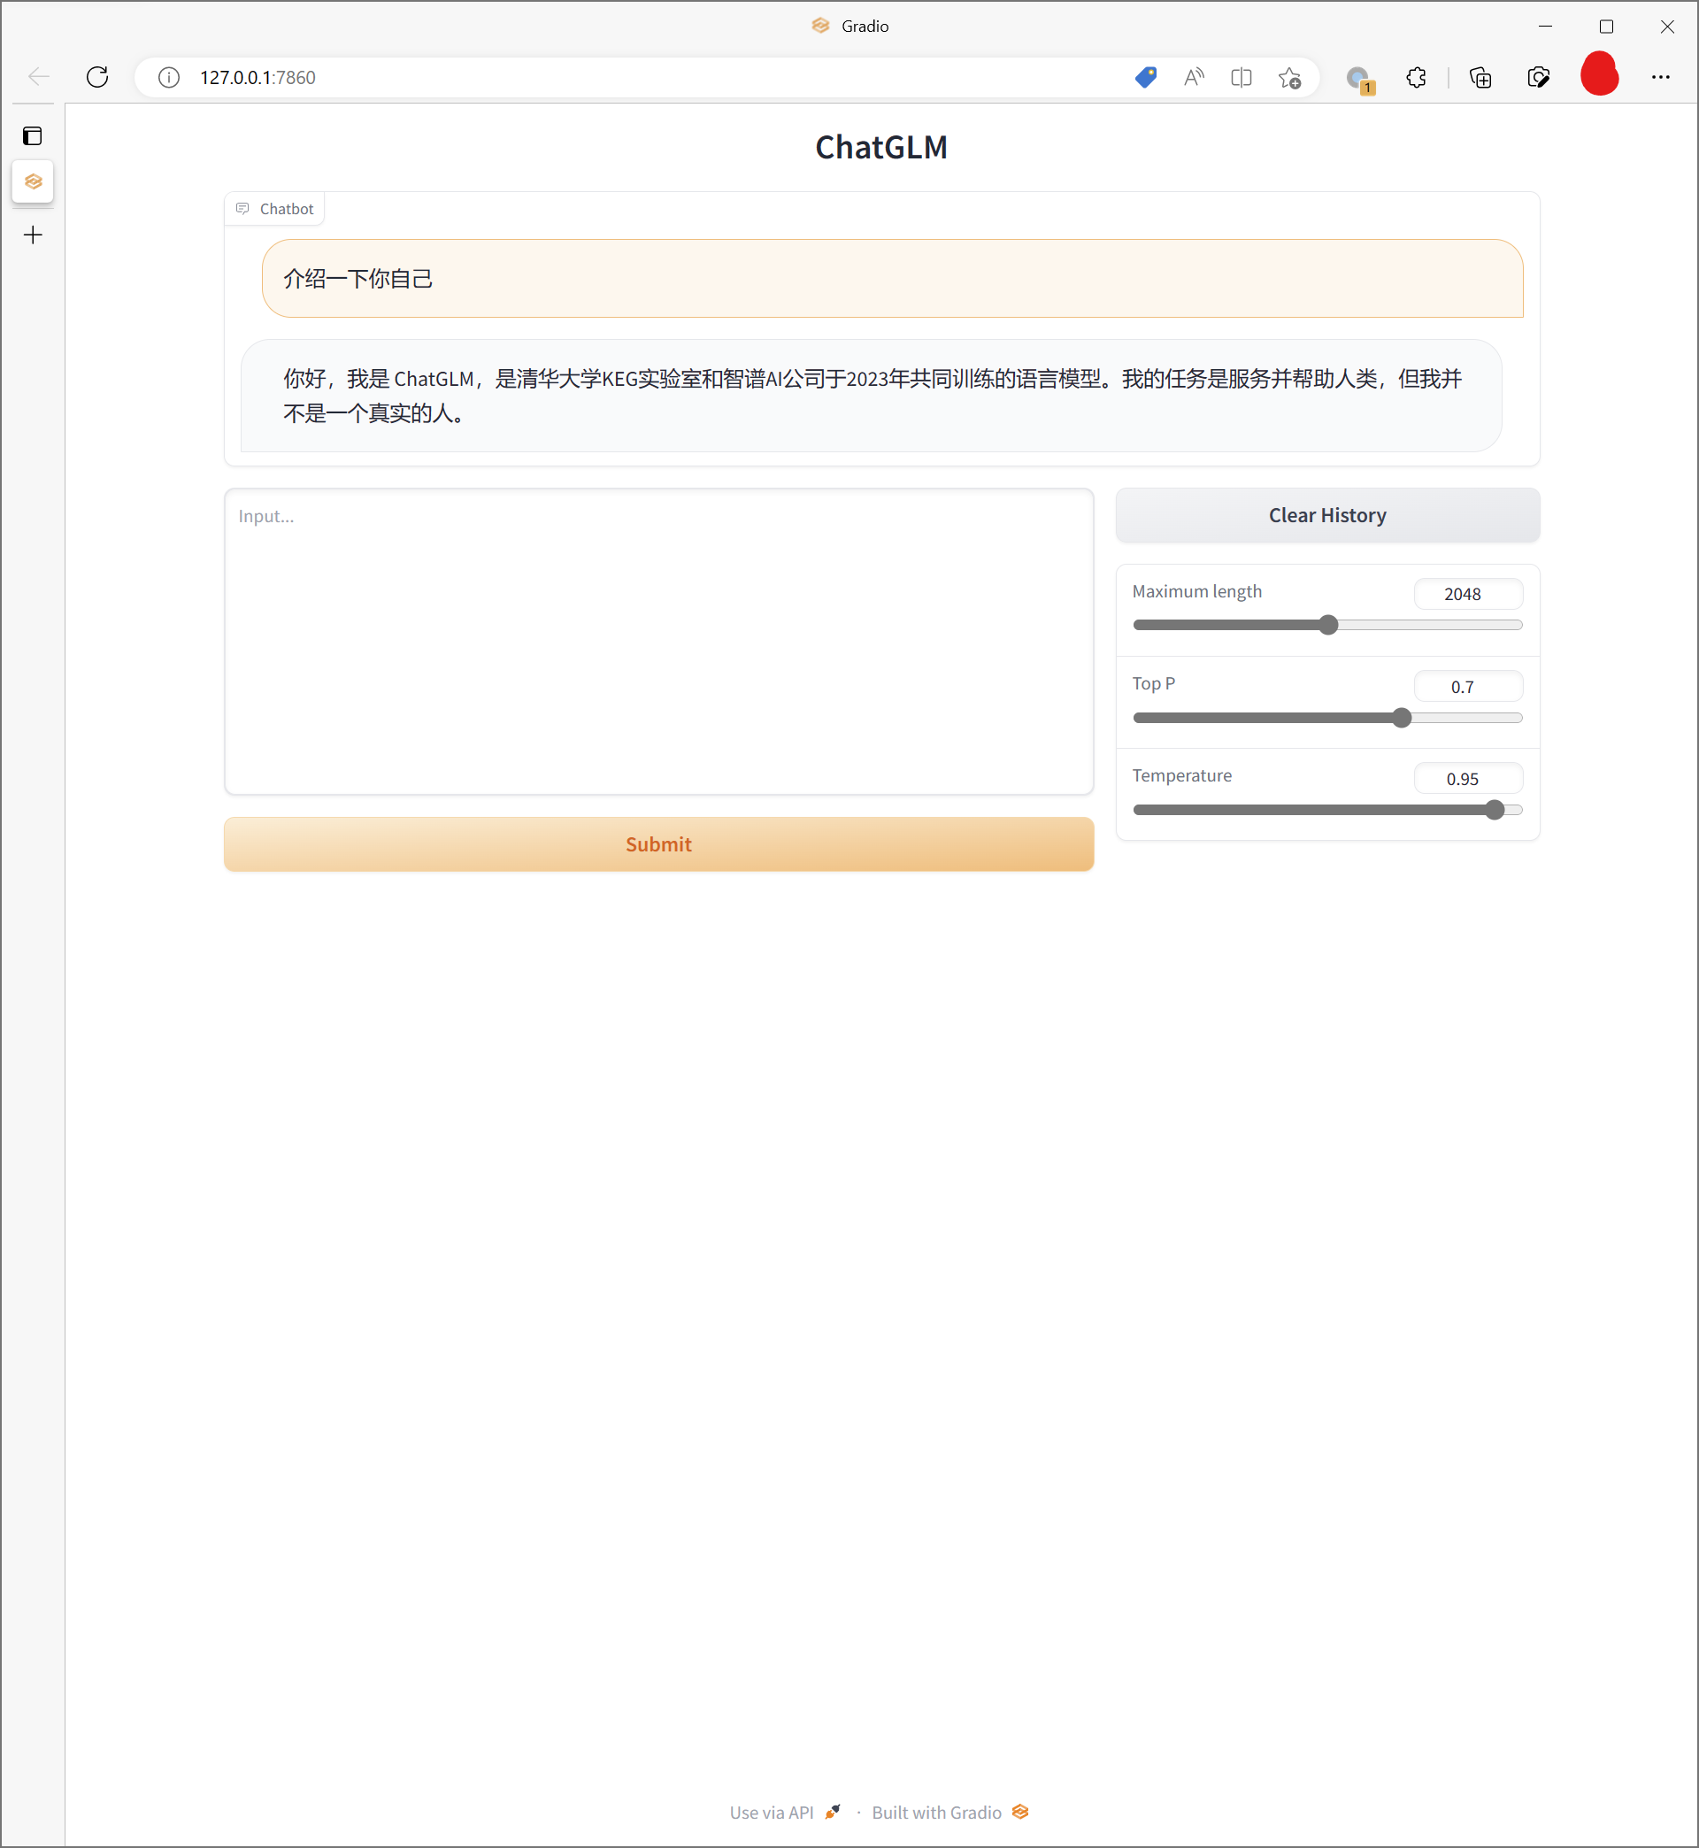Add page to favorites star icon
The width and height of the screenshot is (1699, 1848).
pyautogui.click(x=1290, y=78)
